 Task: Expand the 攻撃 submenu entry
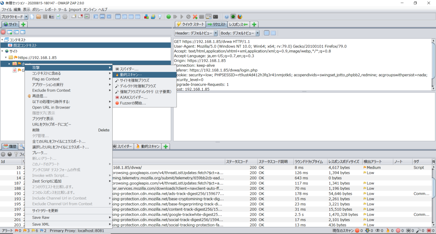click(68, 67)
